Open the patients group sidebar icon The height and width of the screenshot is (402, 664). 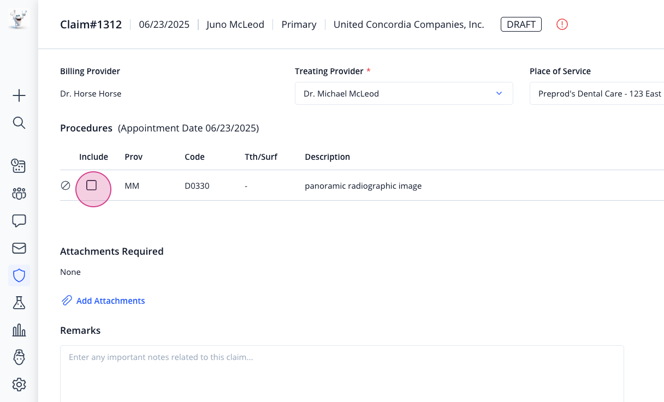coord(19,194)
